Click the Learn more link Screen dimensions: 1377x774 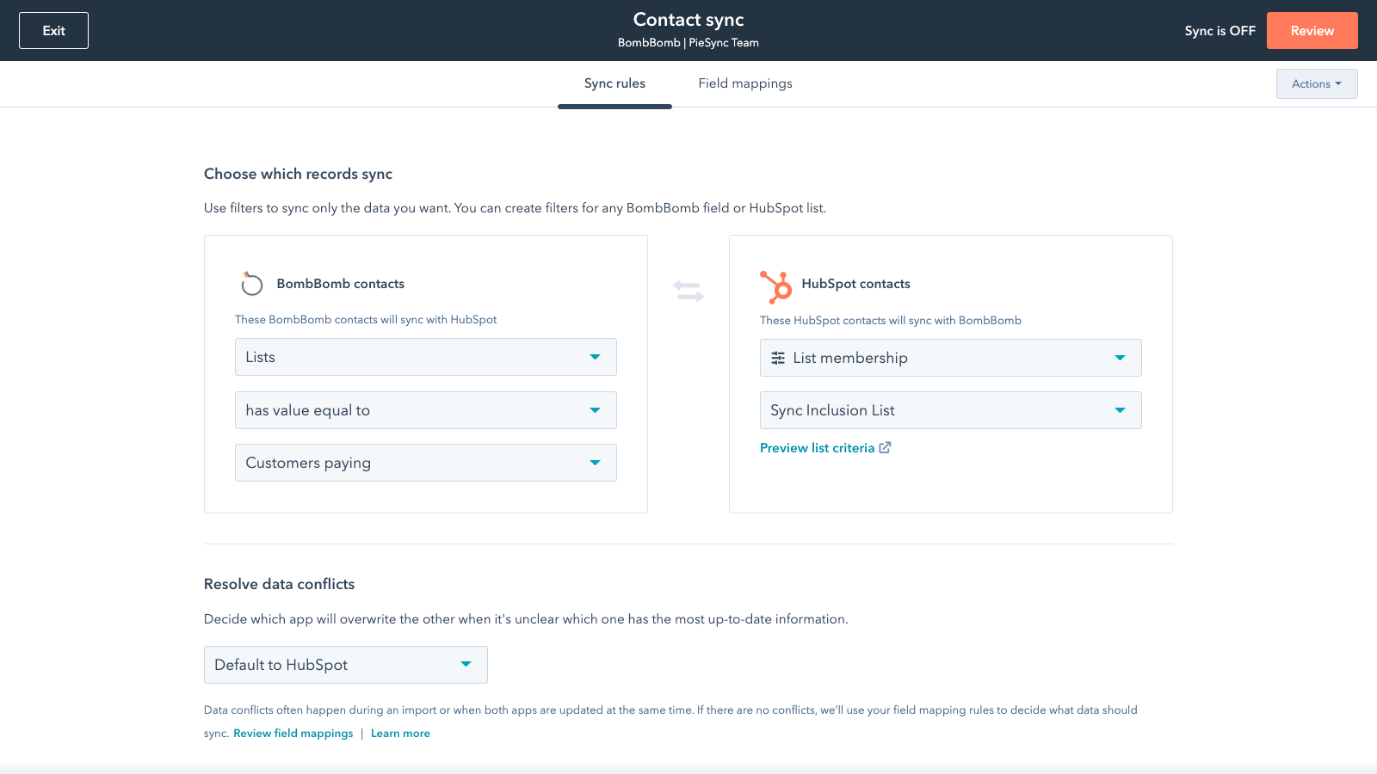(x=400, y=733)
